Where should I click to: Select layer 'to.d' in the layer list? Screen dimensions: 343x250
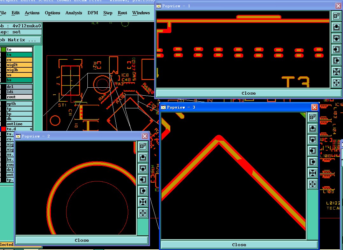pyautogui.click(x=19, y=129)
